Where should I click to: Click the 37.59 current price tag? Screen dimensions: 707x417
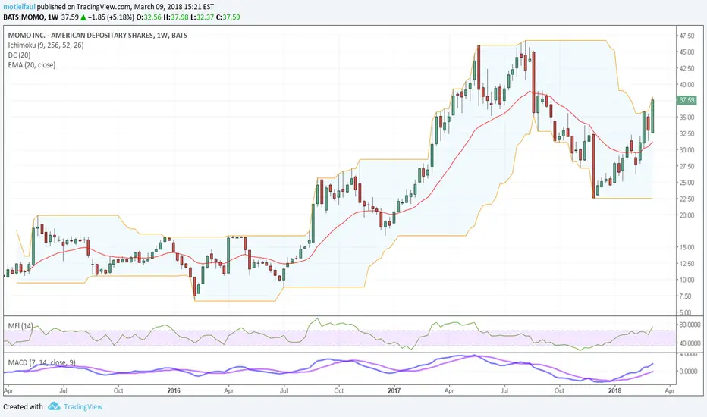(687, 100)
